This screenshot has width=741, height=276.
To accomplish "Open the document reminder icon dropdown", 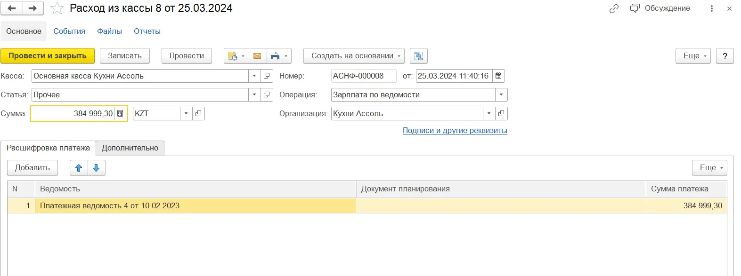I will click(x=237, y=56).
